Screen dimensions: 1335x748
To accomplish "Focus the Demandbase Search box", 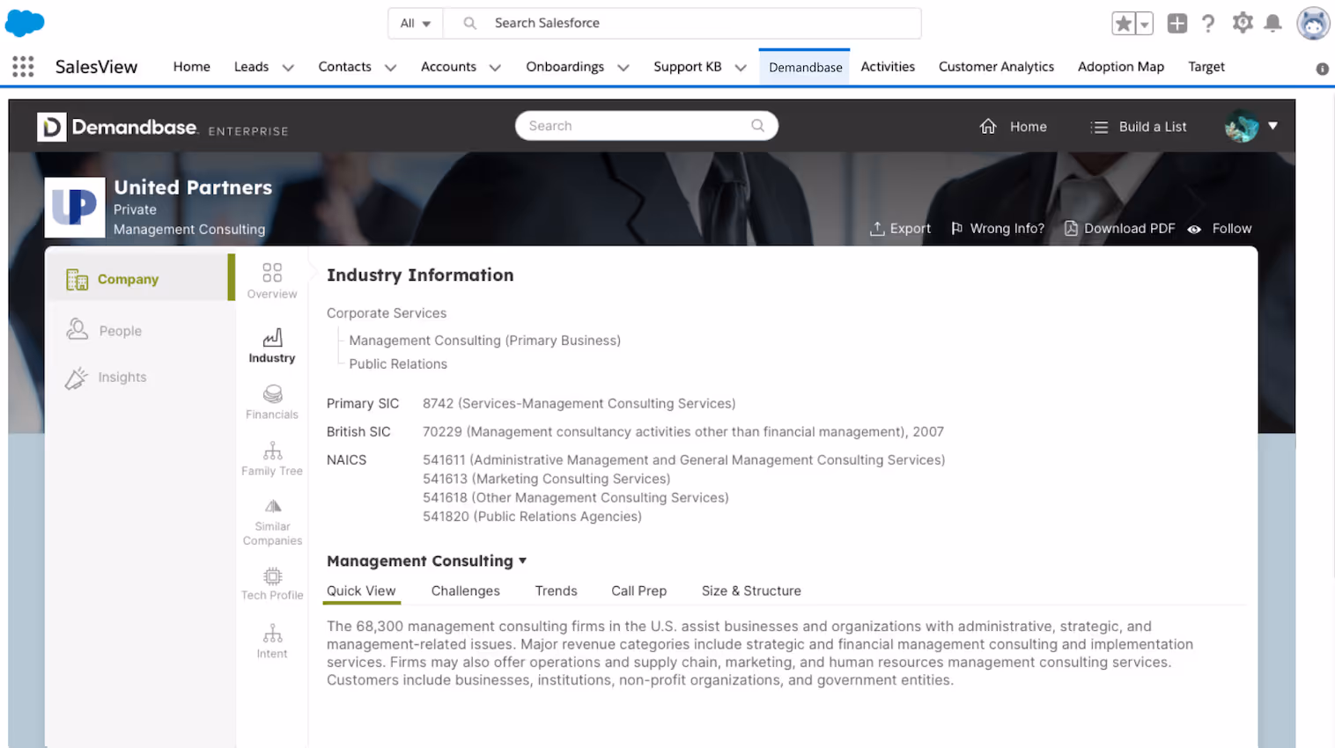I will (646, 126).
